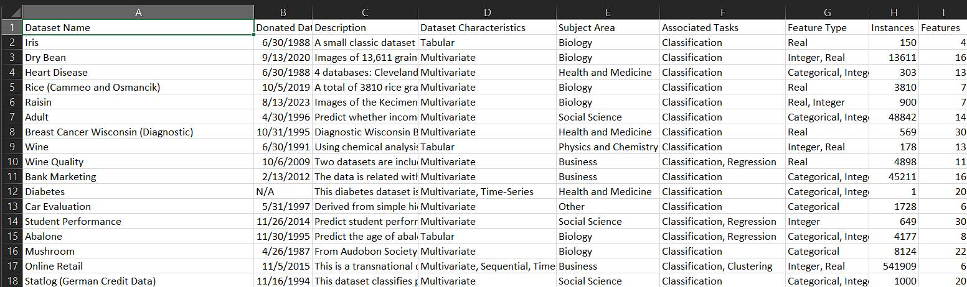Image resolution: width=967 pixels, height=287 pixels.
Task: Select the N/A donated date cell
Action: pyautogui.click(x=283, y=191)
